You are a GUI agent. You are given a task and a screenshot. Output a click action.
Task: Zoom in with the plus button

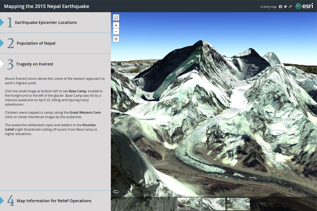[x=116, y=25]
